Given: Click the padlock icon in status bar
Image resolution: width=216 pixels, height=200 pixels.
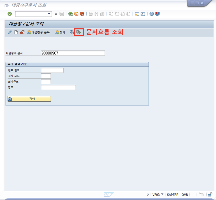Looking at the screenshot, I should tap(210, 194).
